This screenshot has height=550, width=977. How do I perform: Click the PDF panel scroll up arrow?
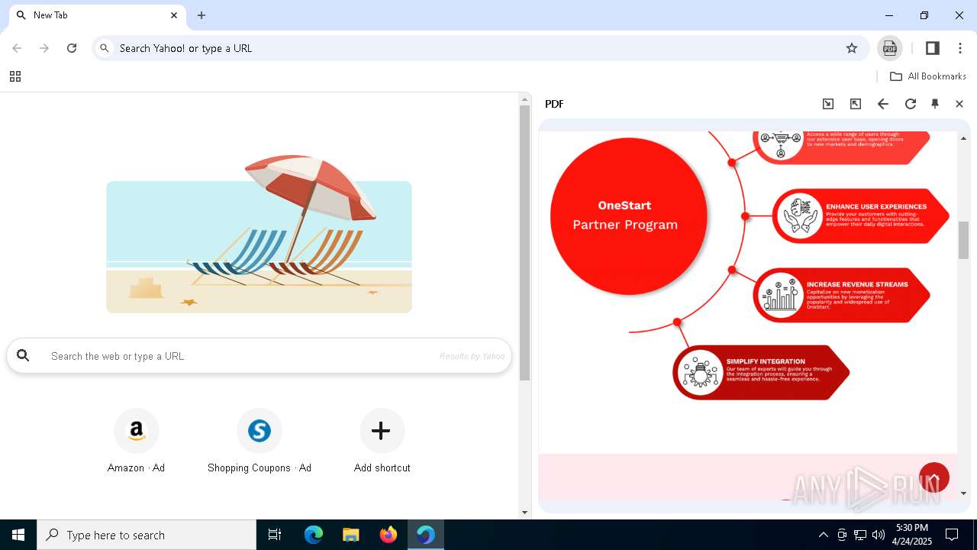(963, 138)
